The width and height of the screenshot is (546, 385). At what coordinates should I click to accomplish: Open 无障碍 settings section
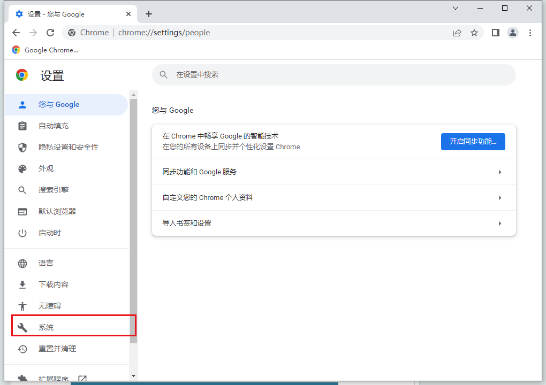[66, 306]
